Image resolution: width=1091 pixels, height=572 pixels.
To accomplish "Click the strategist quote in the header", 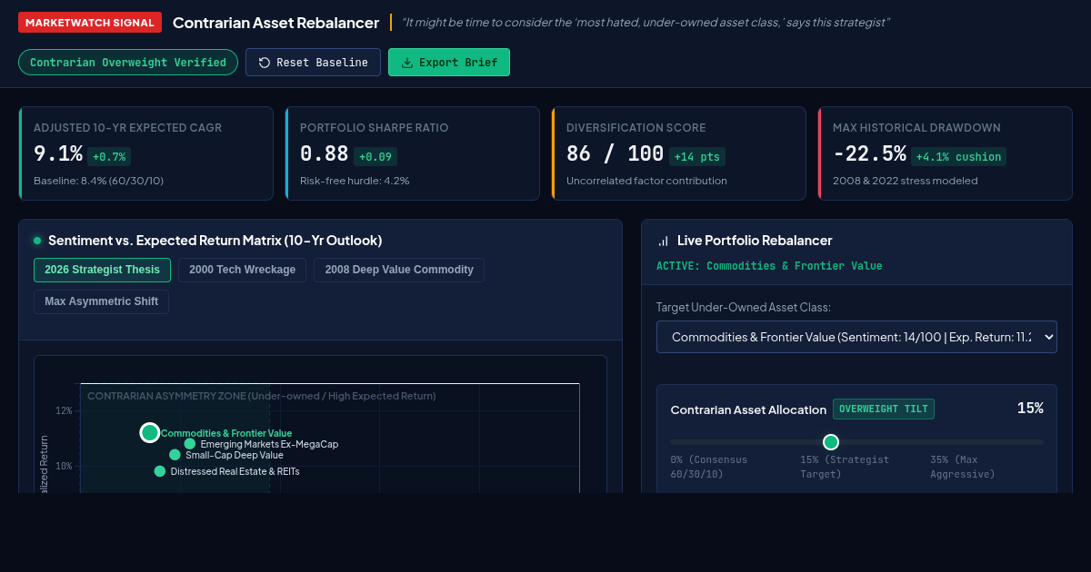I will click(646, 23).
